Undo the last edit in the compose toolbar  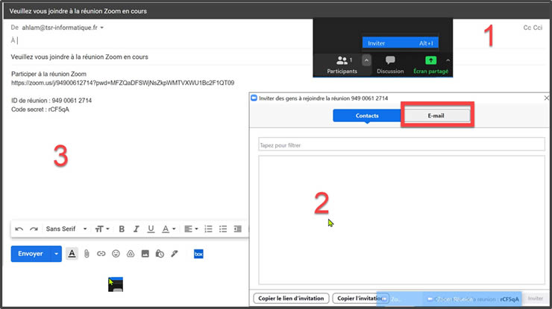[x=19, y=229]
